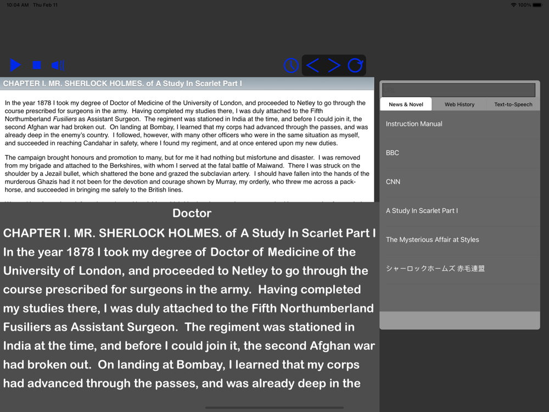Click the battery indicator in status bar
549x412 pixels.
coord(537,5)
